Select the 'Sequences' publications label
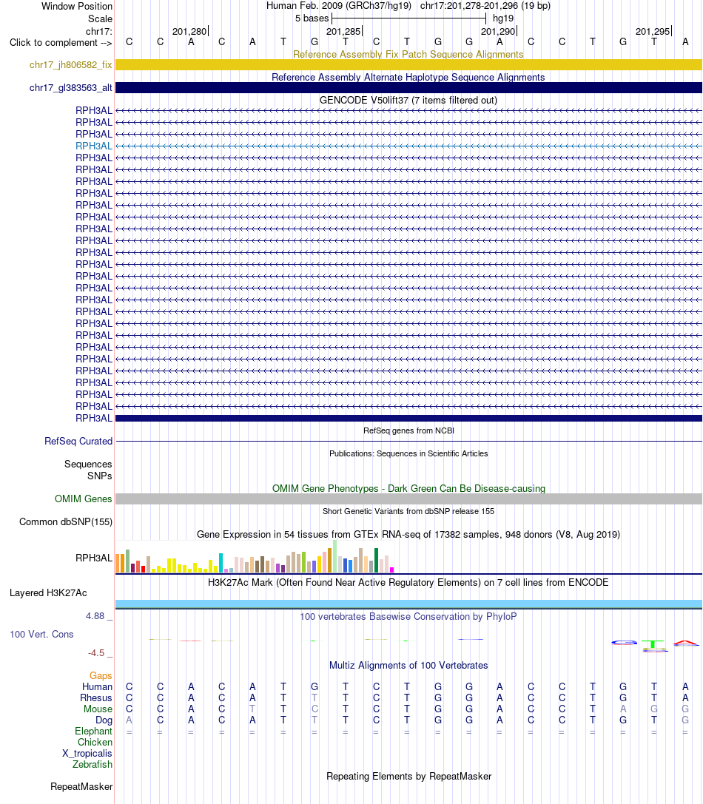Viewport: 703px width, 804px height. pos(88,464)
